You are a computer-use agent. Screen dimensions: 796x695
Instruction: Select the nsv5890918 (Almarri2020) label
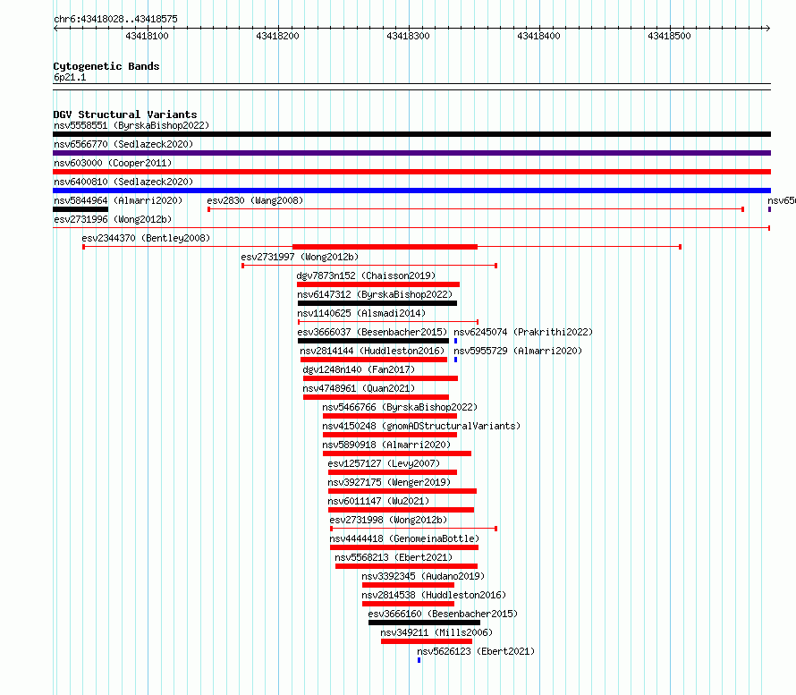[386, 445]
